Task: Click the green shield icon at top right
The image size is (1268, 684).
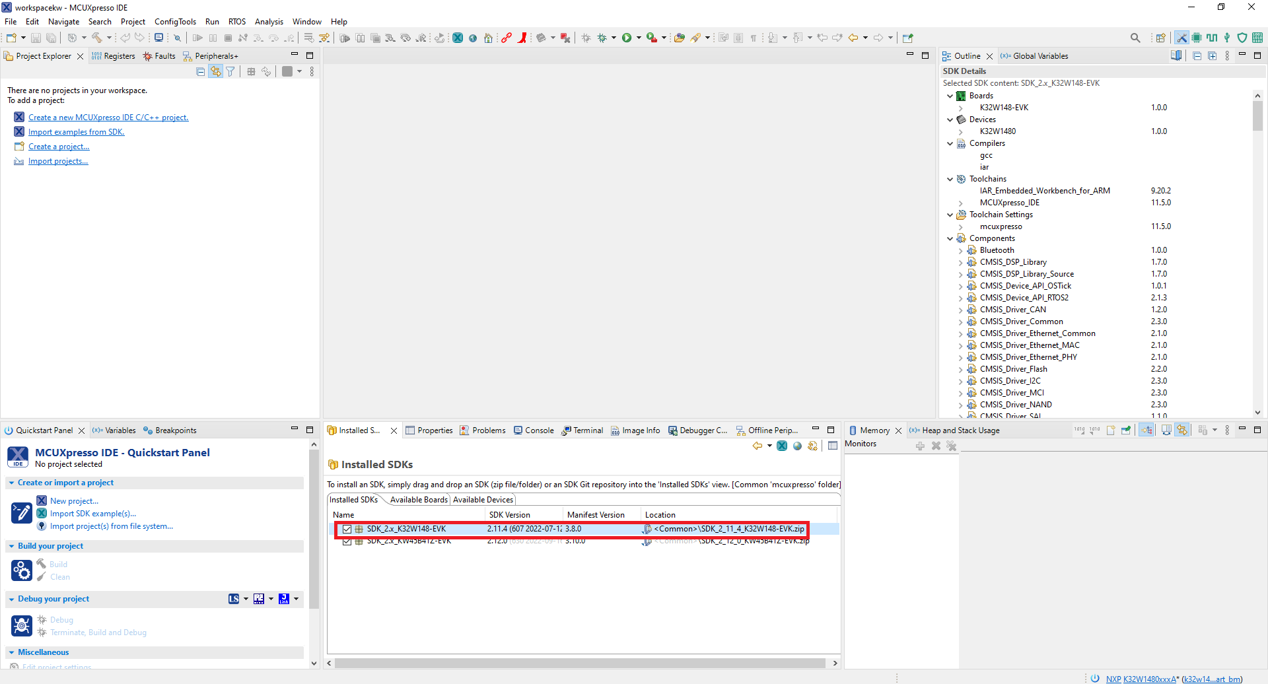Action: [x=1242, y=38]
